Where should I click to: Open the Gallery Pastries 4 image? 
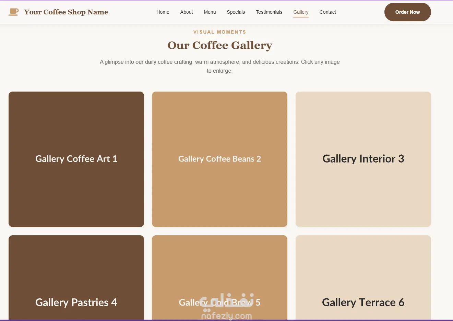pos(76,278)
